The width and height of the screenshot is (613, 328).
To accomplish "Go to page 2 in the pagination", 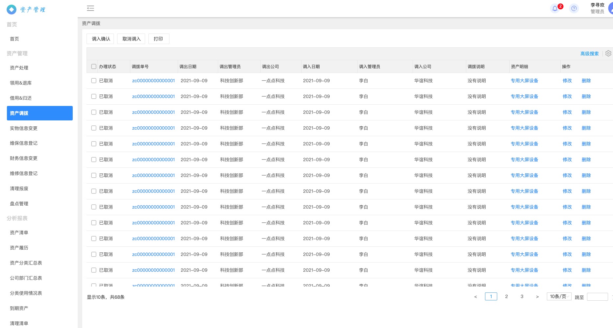I will 506,296.
